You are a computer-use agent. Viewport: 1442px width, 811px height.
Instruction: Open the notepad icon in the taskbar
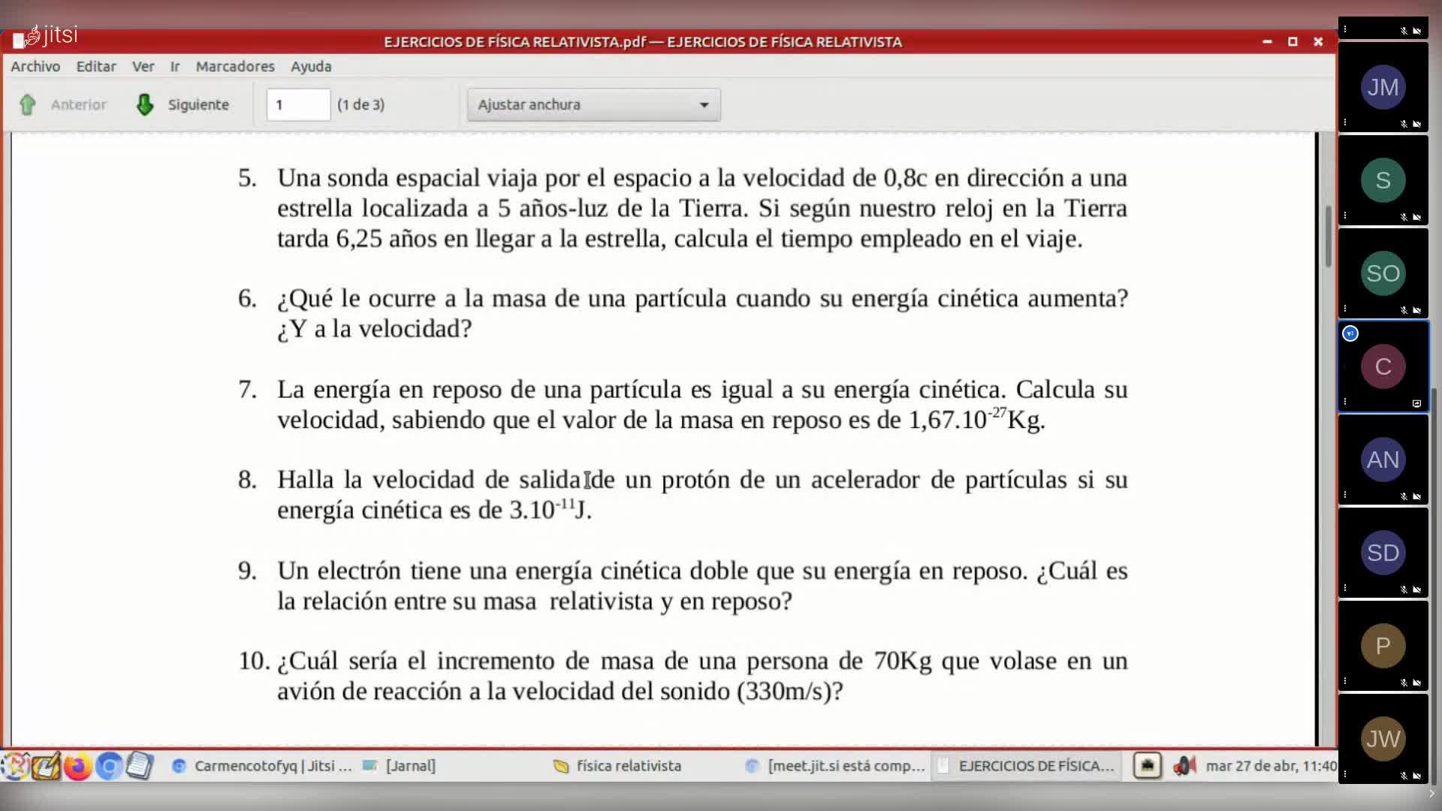[x=140, y=766]
